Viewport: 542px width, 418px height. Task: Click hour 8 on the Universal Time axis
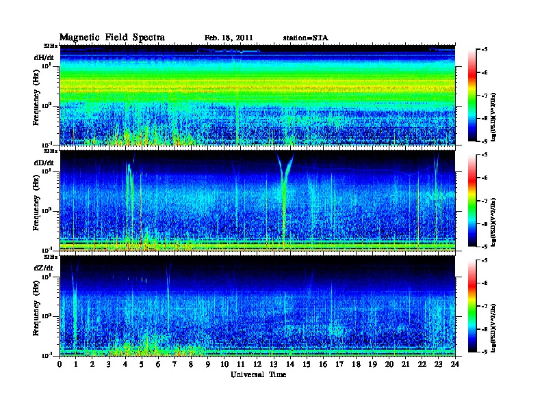[x=191, y=365]
